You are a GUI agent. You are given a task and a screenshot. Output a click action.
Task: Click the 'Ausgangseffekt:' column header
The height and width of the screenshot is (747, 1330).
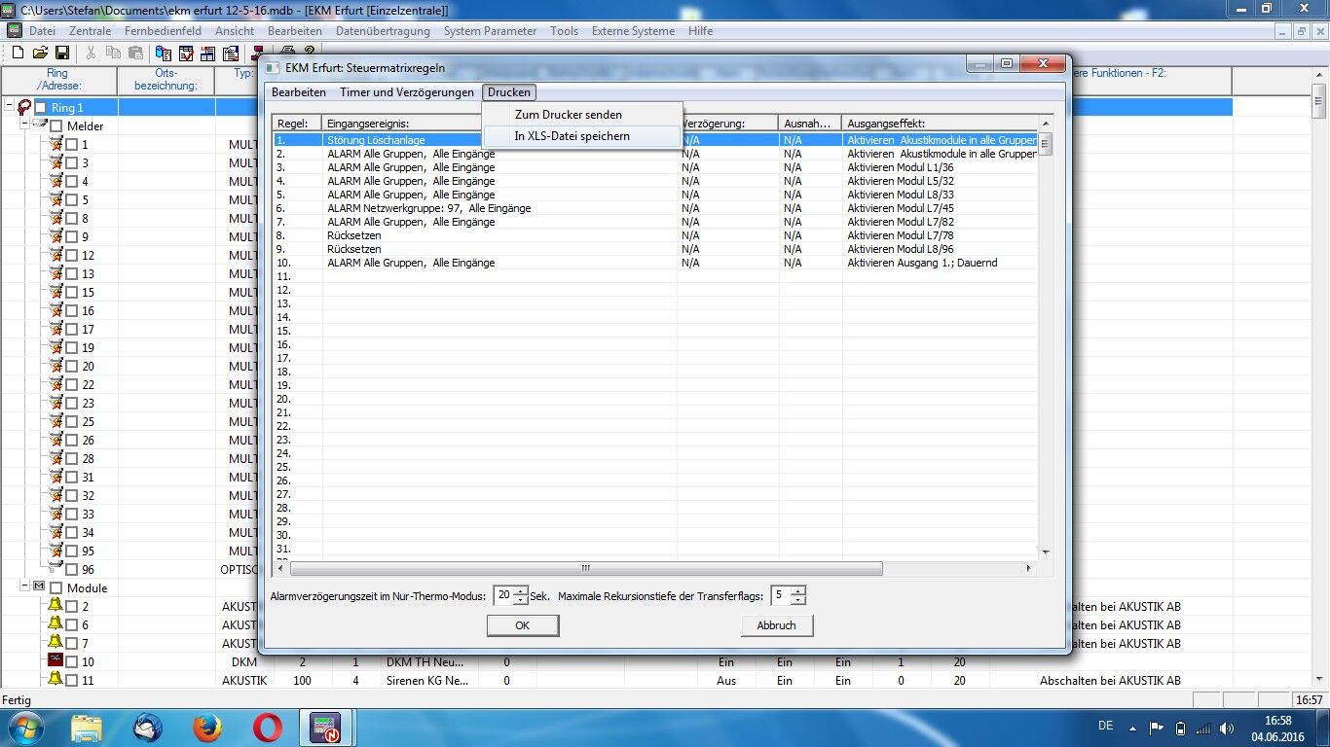(941, 124)
